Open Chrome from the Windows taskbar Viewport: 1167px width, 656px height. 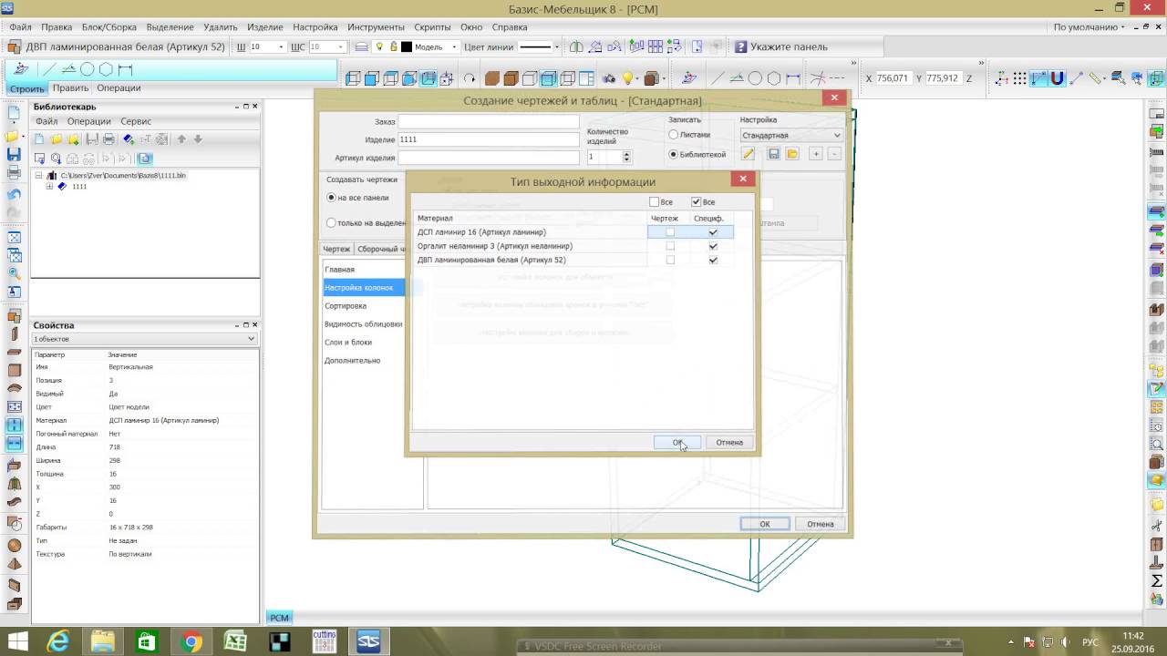tap(191, 641)
